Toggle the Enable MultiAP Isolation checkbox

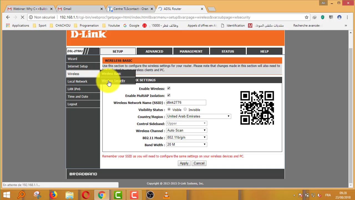coord(169,95)
